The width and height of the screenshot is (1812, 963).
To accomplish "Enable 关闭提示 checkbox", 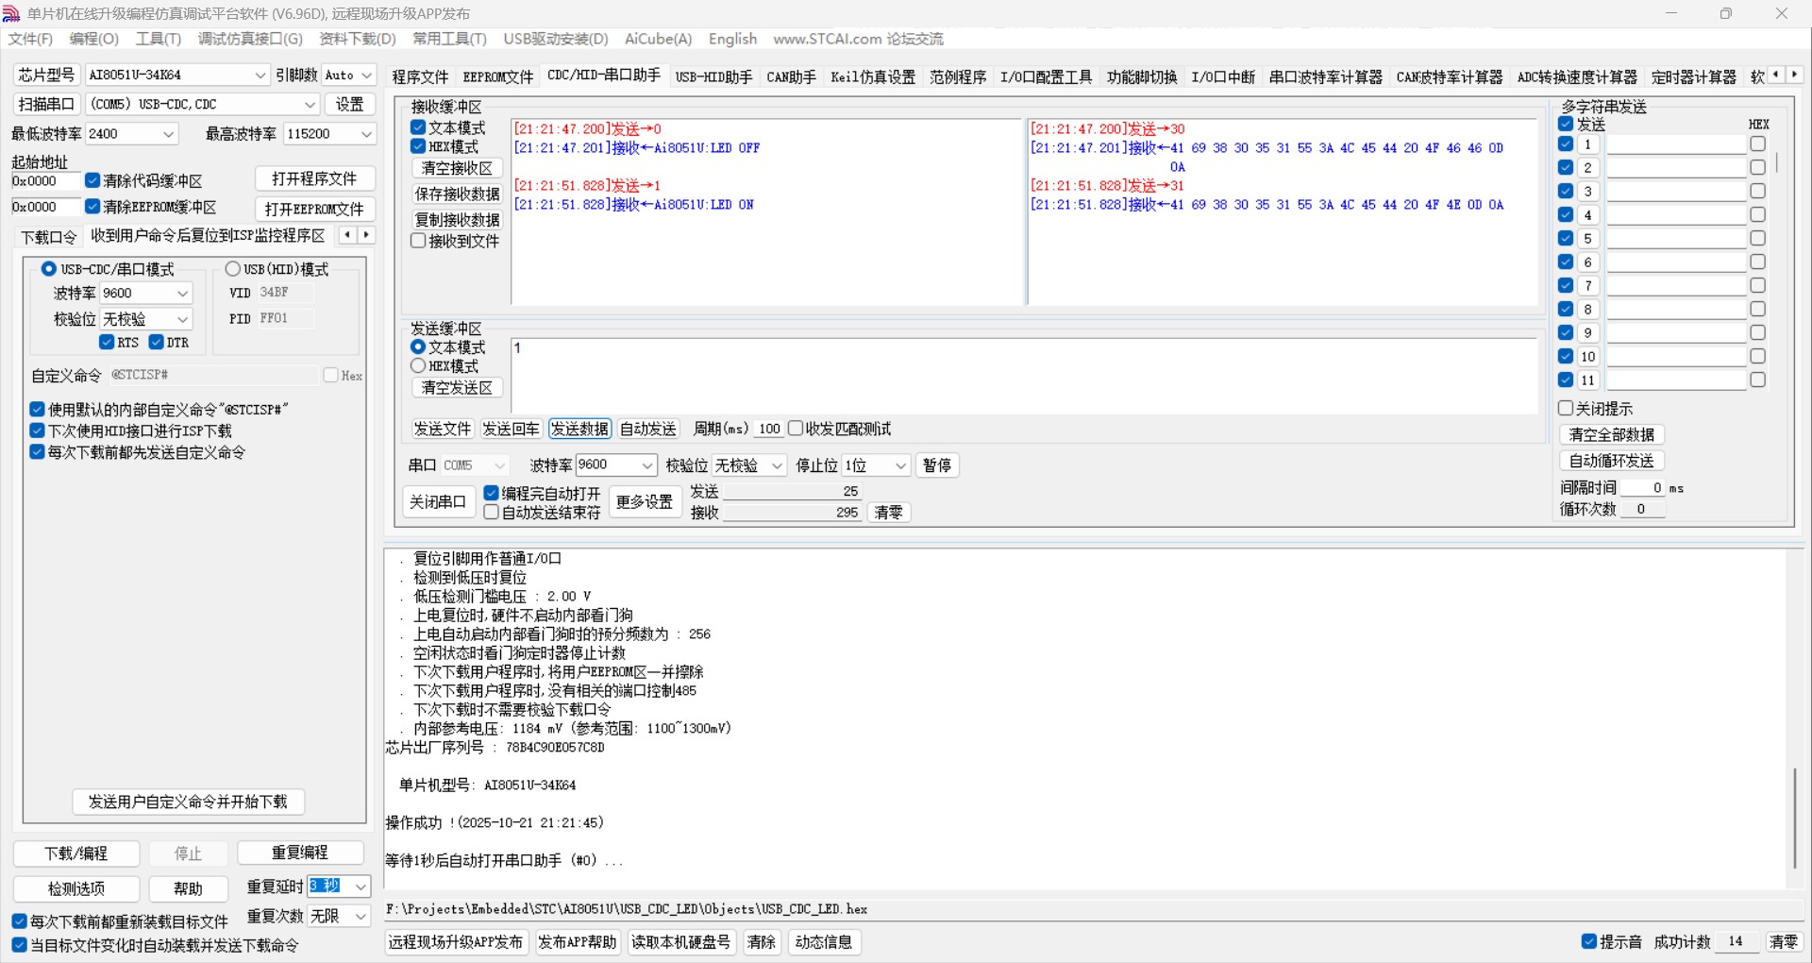I will 1566,408.
